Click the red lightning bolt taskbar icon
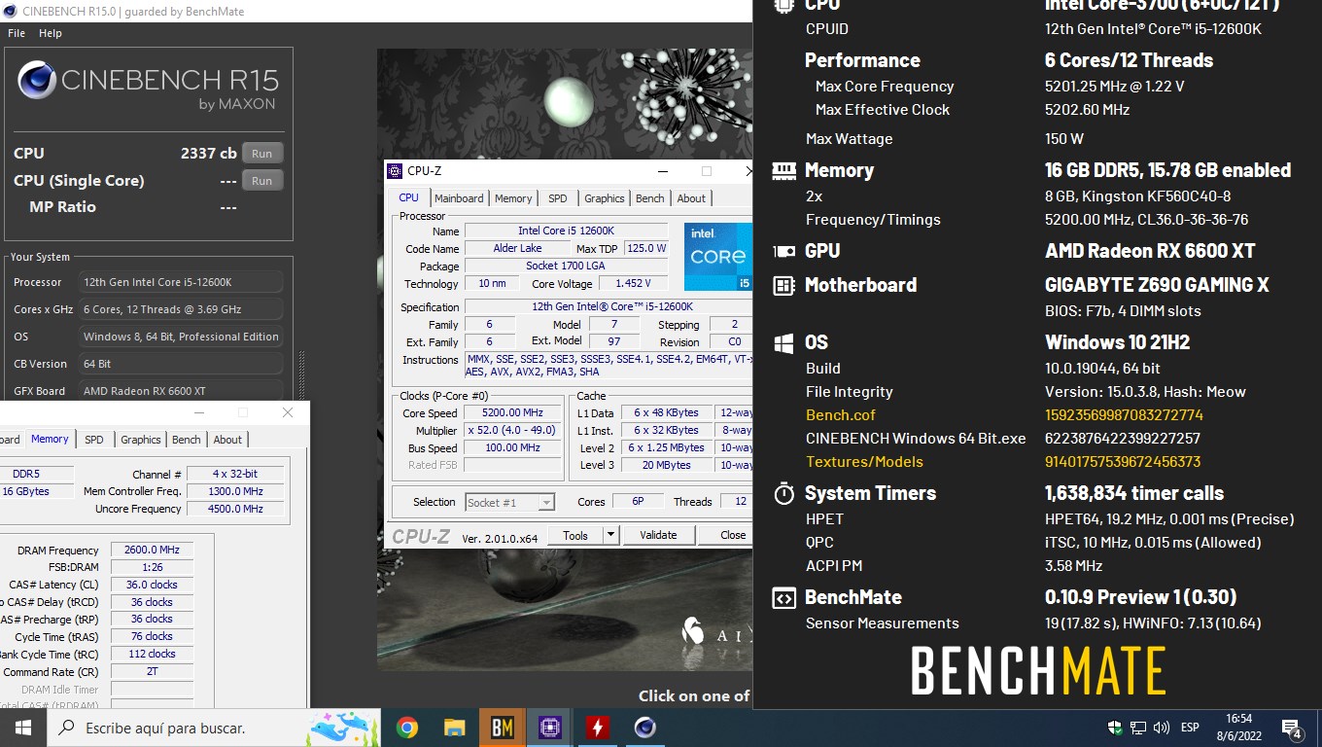 click(597, 728)
